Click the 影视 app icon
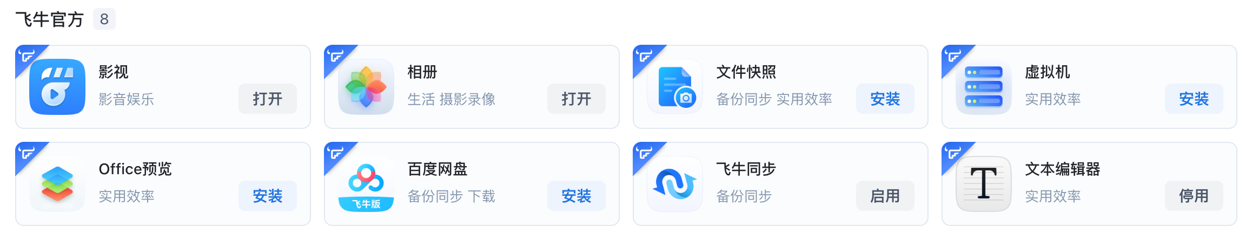This screenshot has width=1246, height=247. pos(57,87)
